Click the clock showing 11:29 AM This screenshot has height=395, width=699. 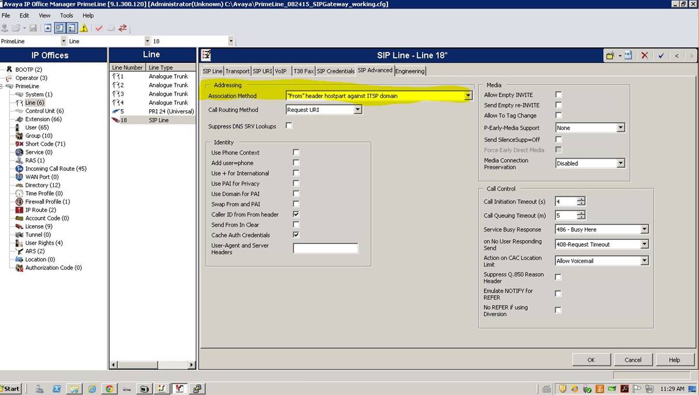(x=672, y=389)
